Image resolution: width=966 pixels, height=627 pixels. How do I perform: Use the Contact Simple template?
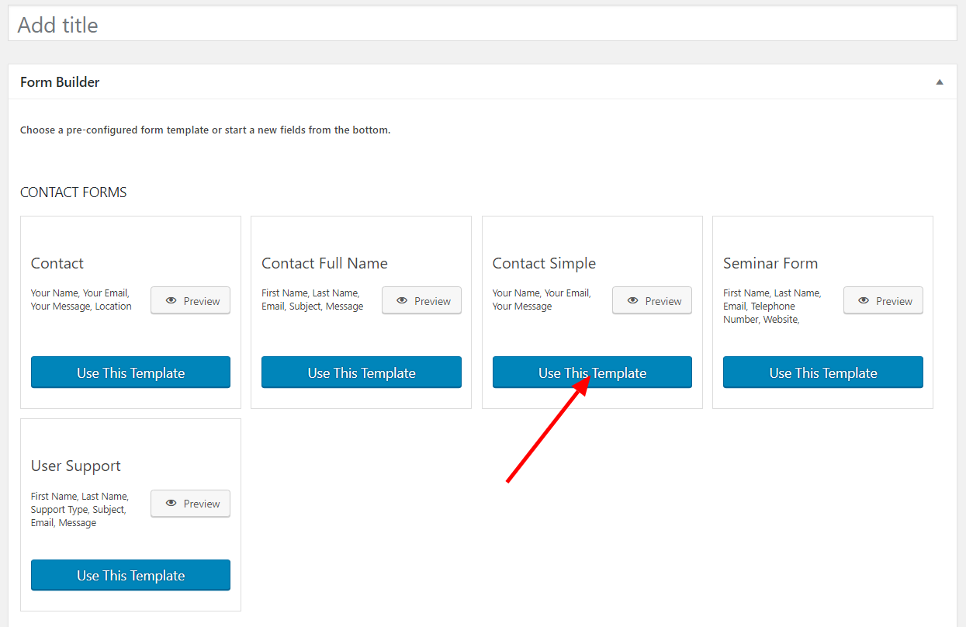pos(592,372)
